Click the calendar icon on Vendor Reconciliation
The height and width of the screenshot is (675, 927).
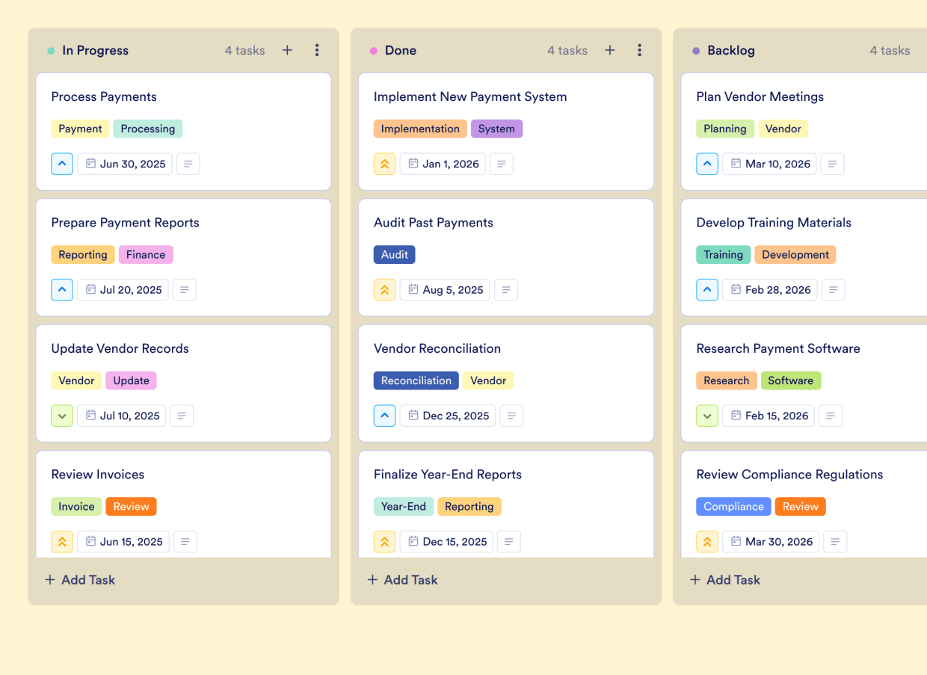[x=413, y=416]
